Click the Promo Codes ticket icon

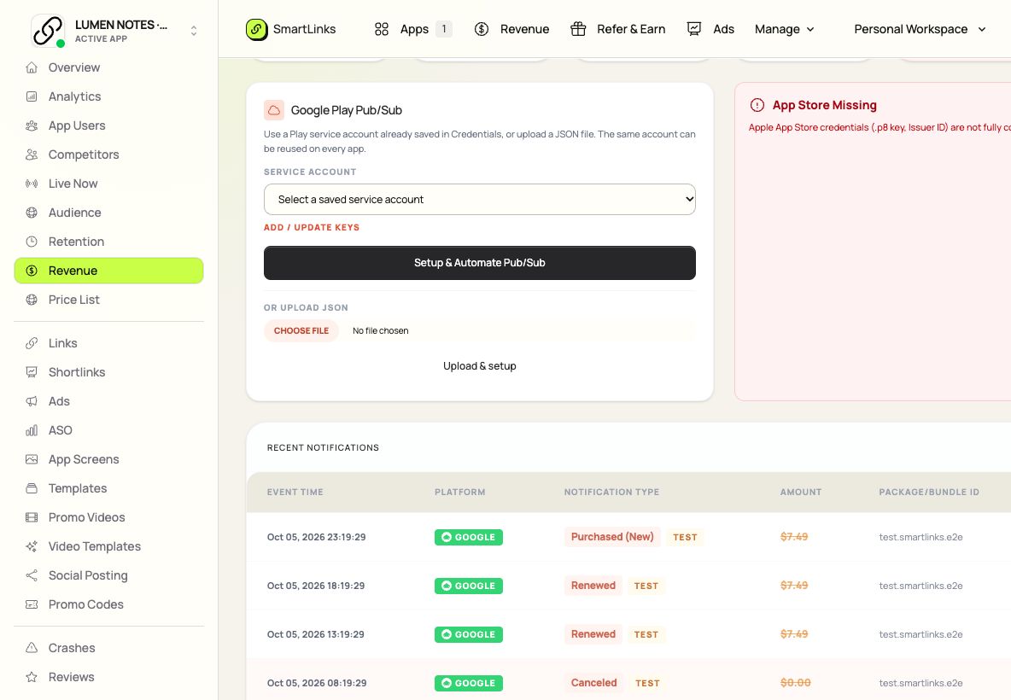click(32, 604)
